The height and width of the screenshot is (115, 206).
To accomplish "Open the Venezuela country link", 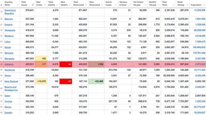I will pos(10,30).
